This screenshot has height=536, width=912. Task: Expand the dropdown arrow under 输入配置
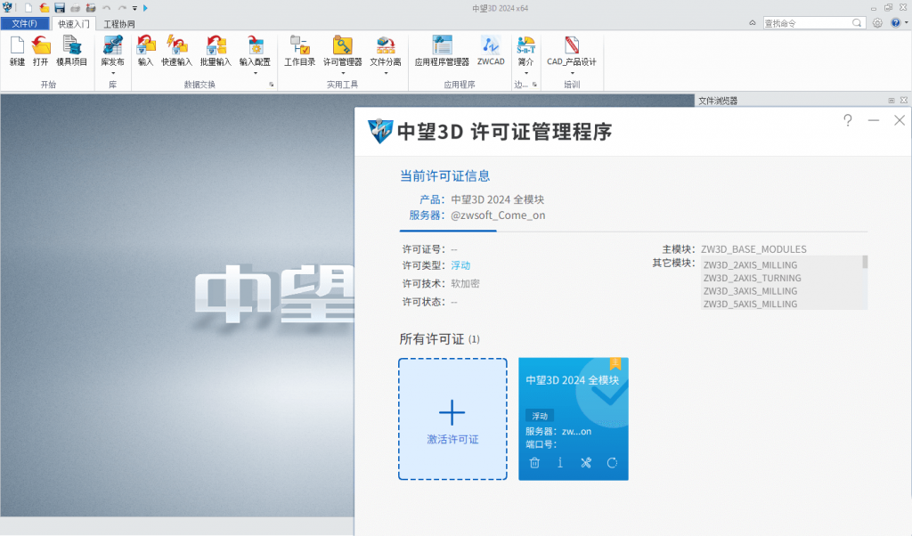(x=256, y=73)
